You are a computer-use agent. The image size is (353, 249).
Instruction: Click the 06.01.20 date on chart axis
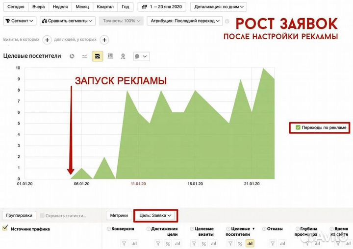click(81, 184)
